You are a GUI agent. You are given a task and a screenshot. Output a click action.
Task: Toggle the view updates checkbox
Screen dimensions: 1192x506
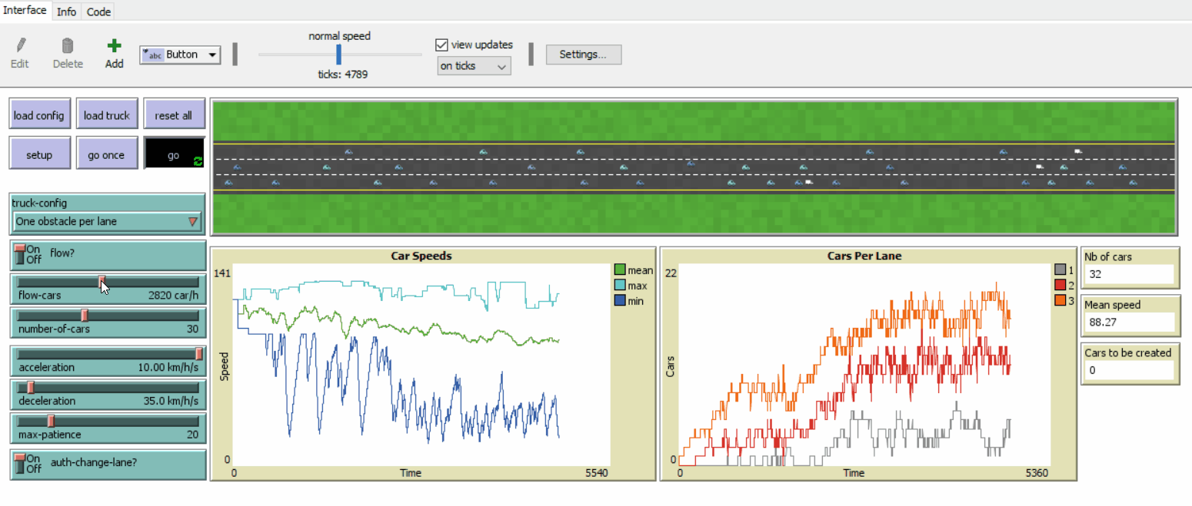point(442,45)
